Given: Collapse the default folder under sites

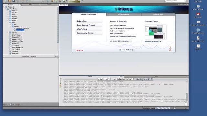Looking at the screenshot, I should [10, 26].
